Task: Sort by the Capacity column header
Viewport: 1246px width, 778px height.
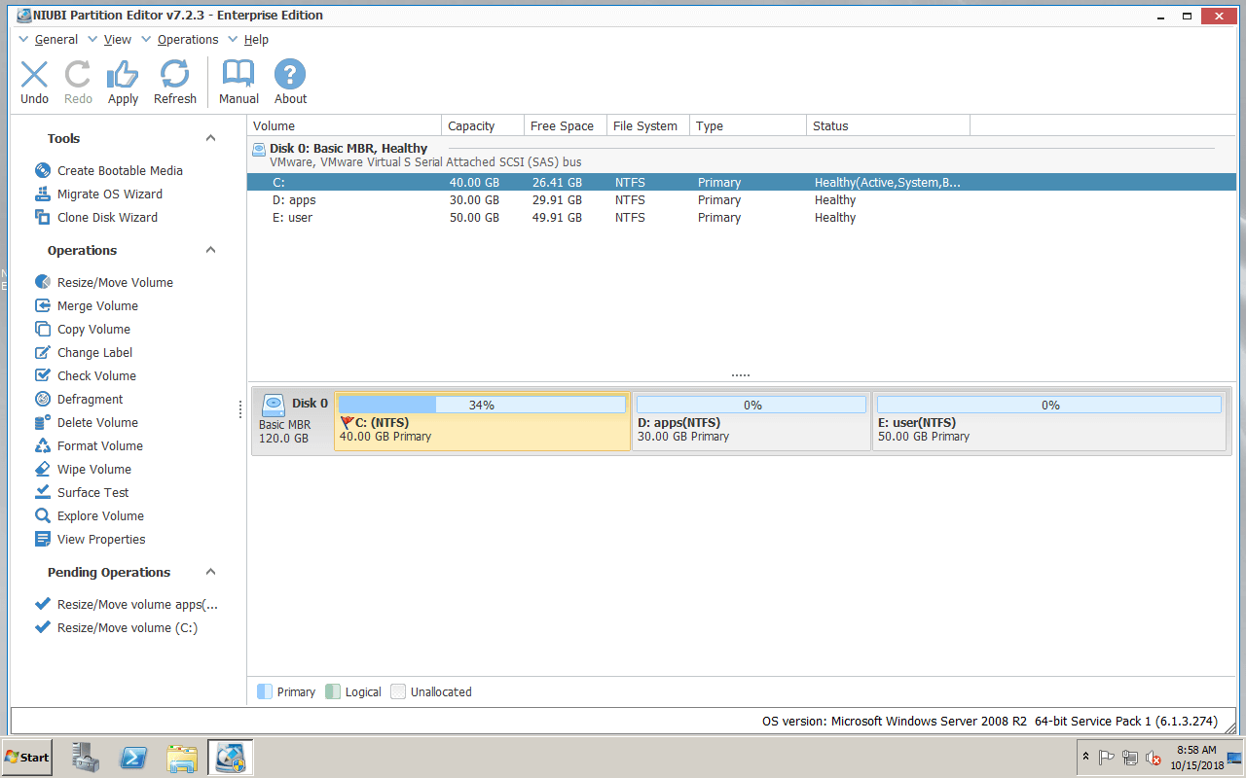Action: pos(483,125)
